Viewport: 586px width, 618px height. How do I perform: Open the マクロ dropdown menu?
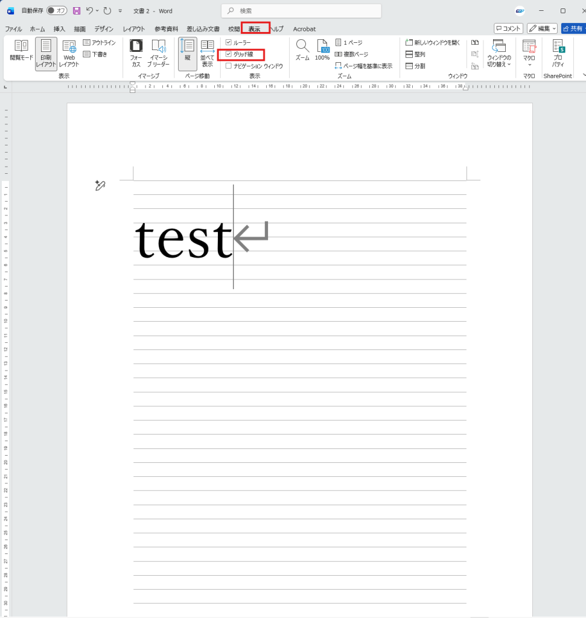pyautogui.click(x=529, y=64)
